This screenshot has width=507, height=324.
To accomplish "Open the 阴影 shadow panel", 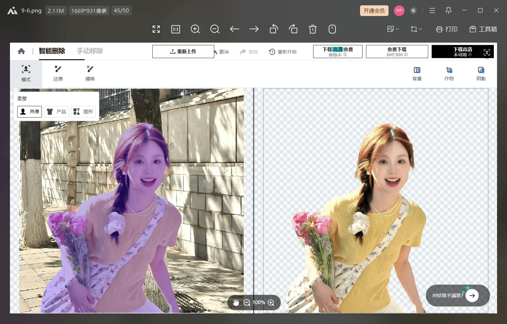I will coord(481,74).
